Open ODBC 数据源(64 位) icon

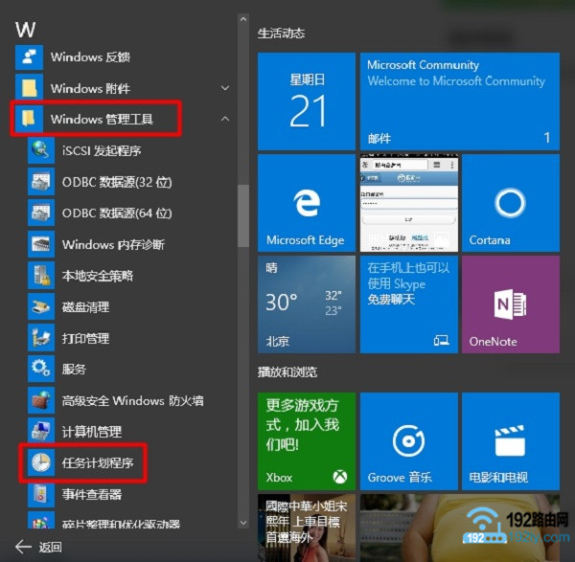point(41,213)
